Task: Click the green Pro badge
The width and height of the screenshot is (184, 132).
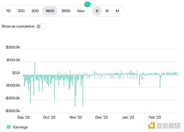Action: [87, 5]
